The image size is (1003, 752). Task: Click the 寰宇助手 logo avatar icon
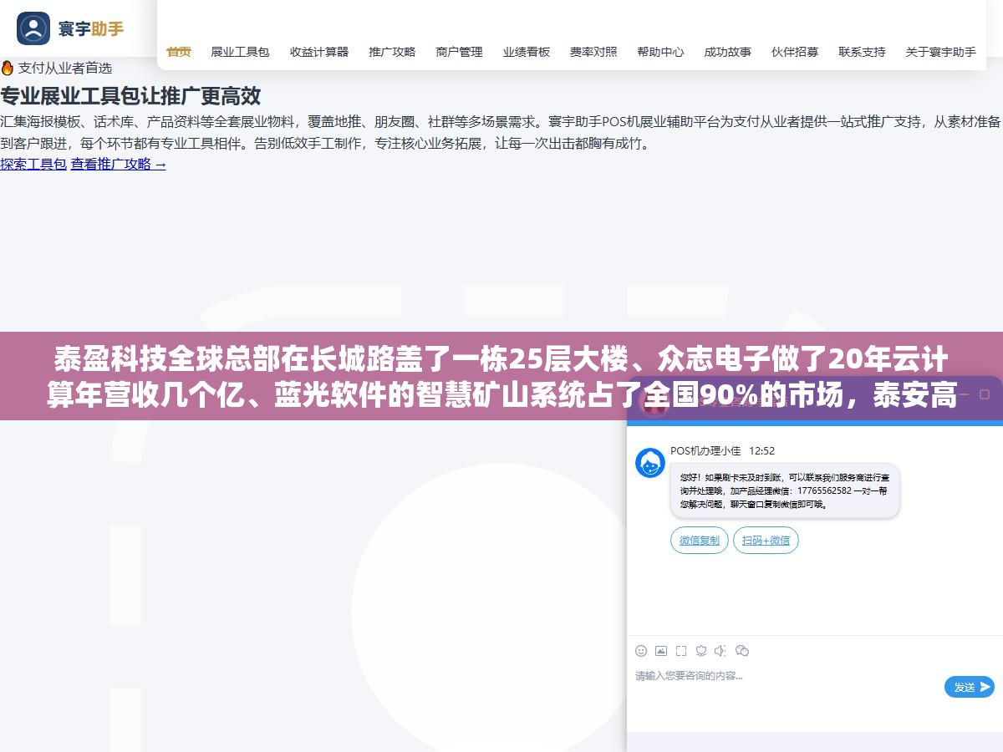click(33, 28)
